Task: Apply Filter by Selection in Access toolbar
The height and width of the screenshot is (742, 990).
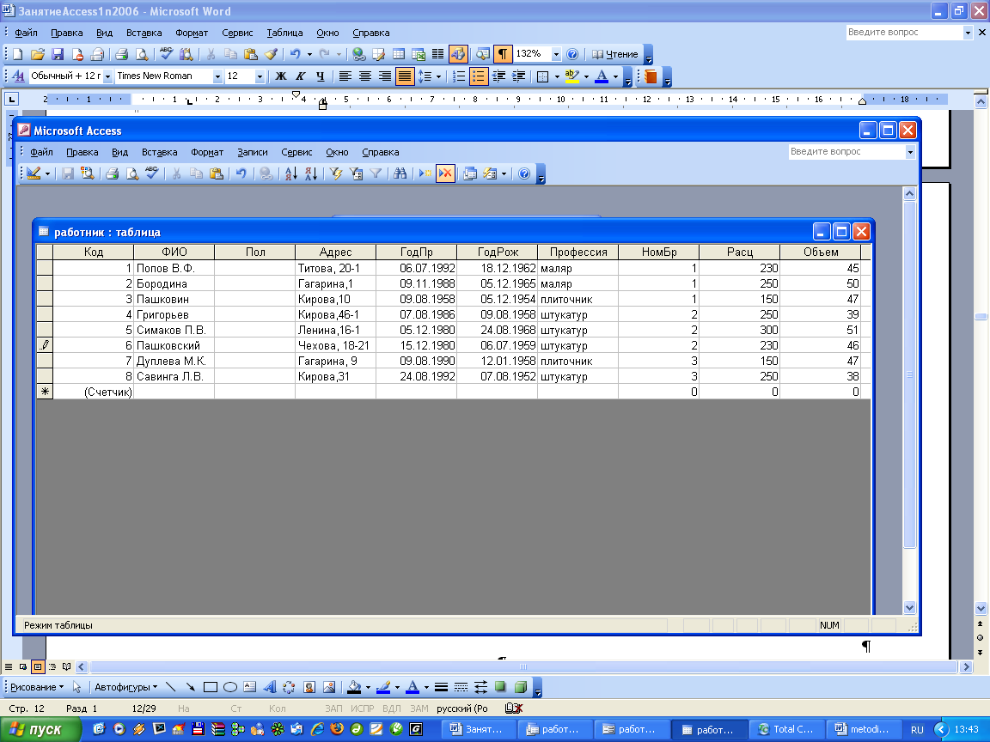Action: click(336, 173)
